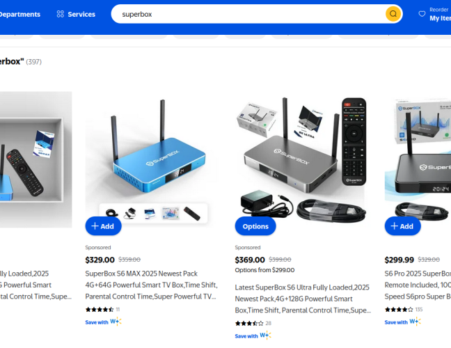Select the cable thumbnail under blue SuperBox
The image size is (451, 348).
[x=111, y=214]
